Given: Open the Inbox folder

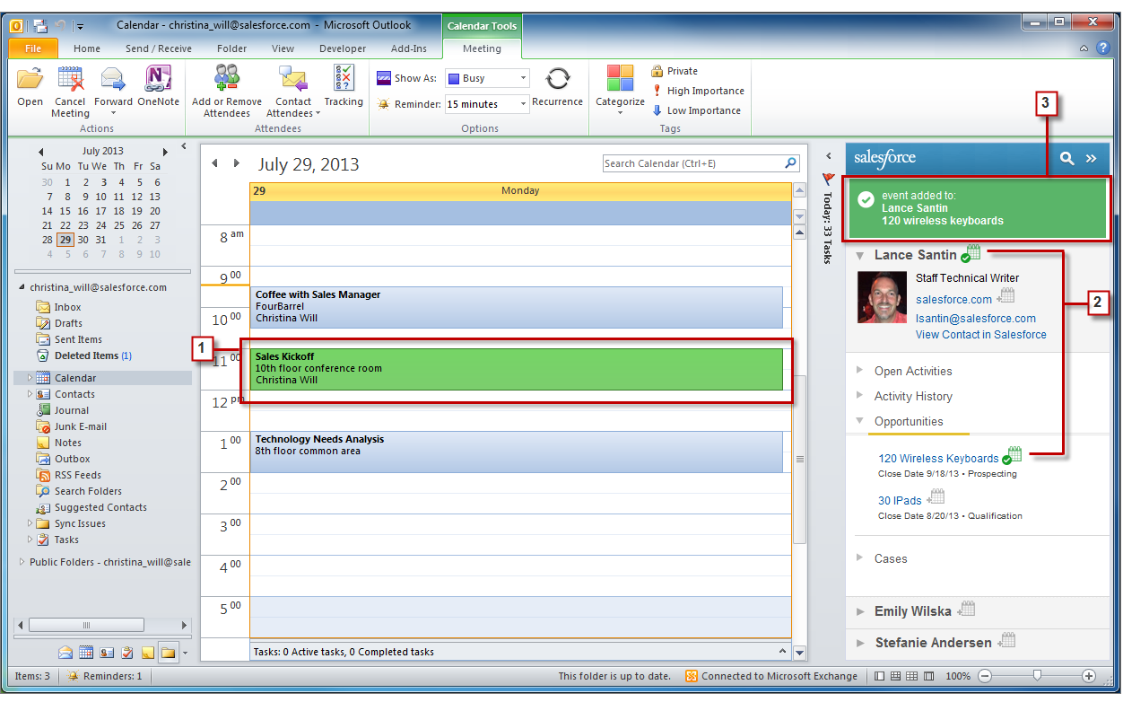Looking at the screenshot, I should coord(67,307).
